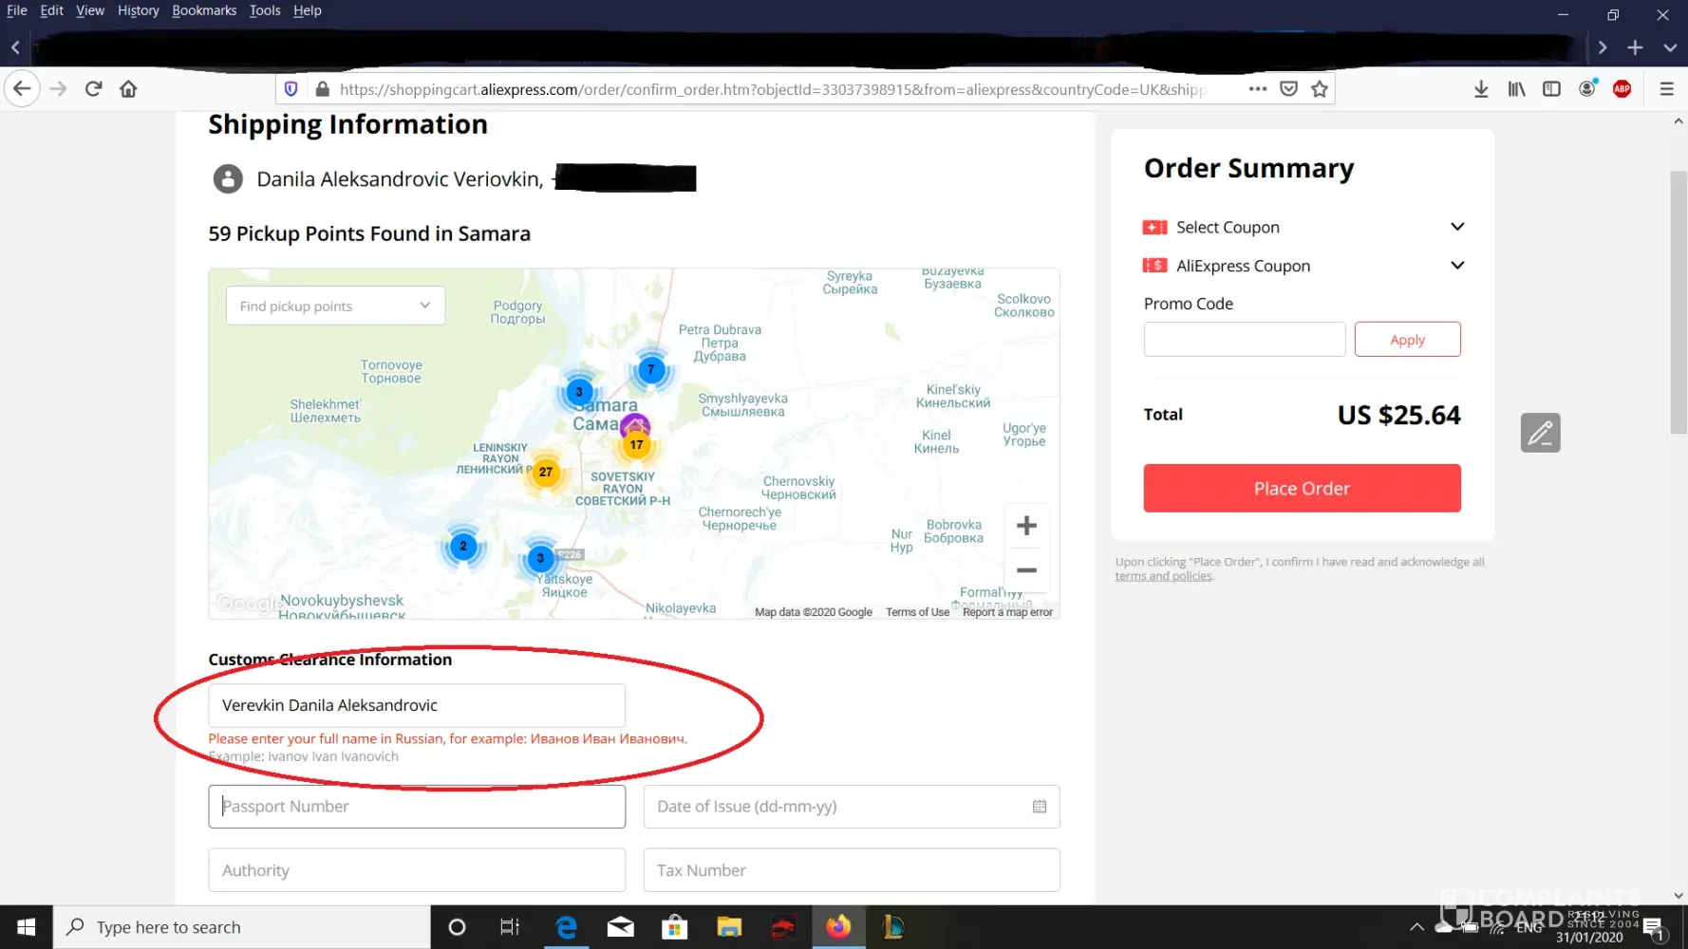The image size is (1688, 949).
Task: Focus the Passport Number field
Action: point(417,807)
